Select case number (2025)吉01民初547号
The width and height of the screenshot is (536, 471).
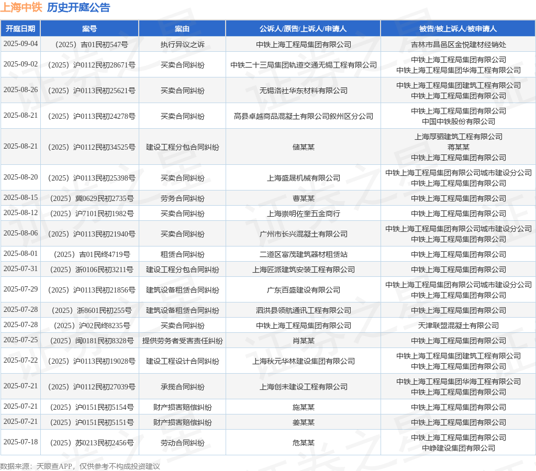[x=91, y=45]
